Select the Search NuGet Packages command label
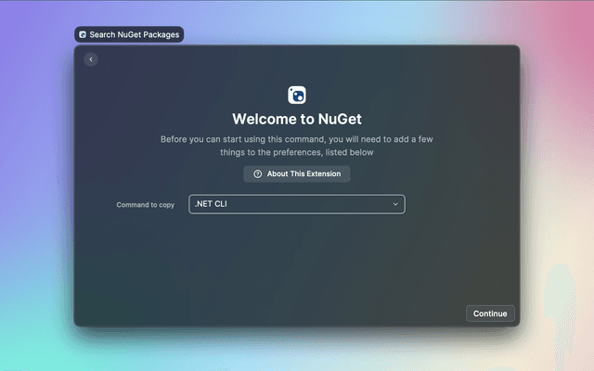 coord(134,34)
